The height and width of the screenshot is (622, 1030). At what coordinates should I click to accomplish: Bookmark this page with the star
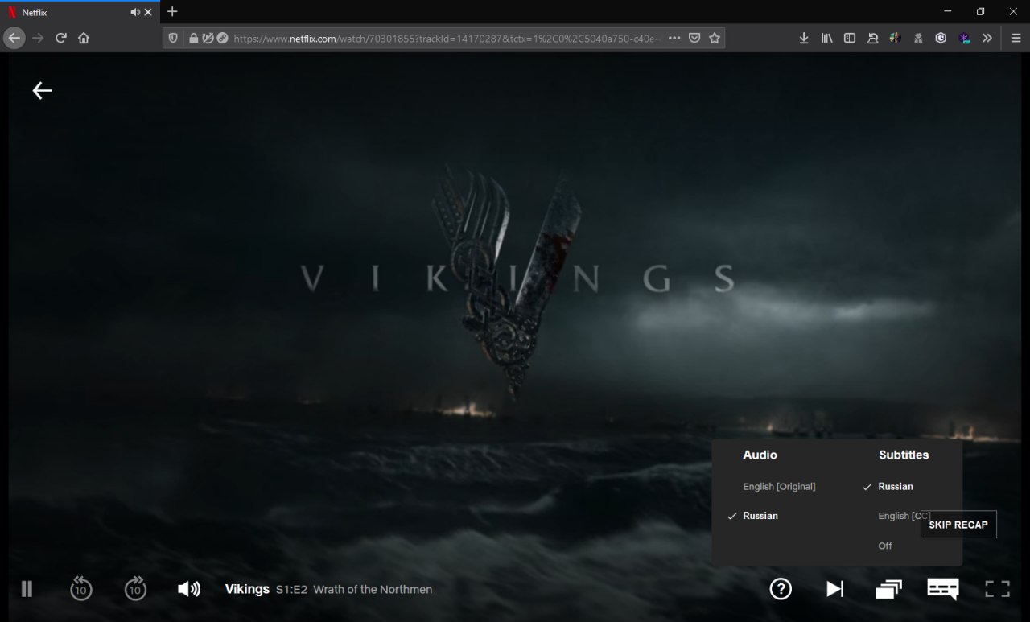(x=715, y=38)
